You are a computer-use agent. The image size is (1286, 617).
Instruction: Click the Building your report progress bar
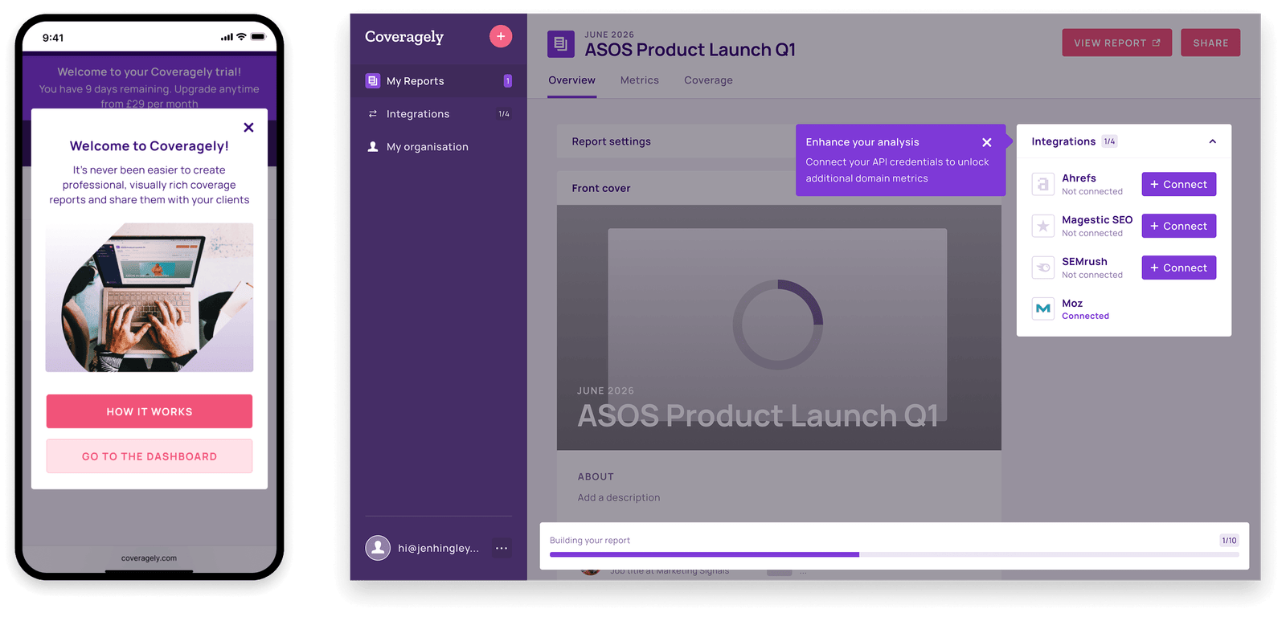894,554
